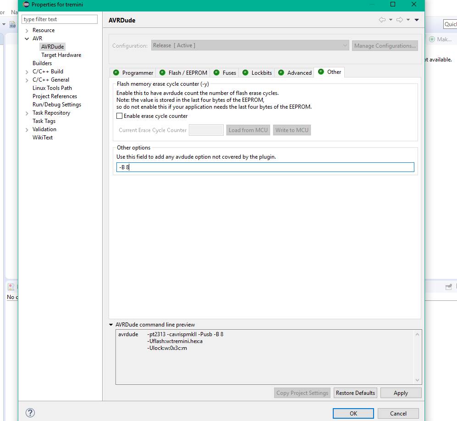
Task: Open the Configuration combo box
Action: 250,45
